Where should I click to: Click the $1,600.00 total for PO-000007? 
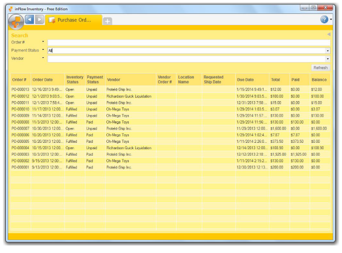(x=278, y=128)
